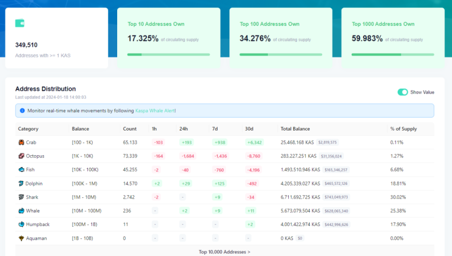
Task: Click Whale 30d change badge +11
Action: pos(251,211)
